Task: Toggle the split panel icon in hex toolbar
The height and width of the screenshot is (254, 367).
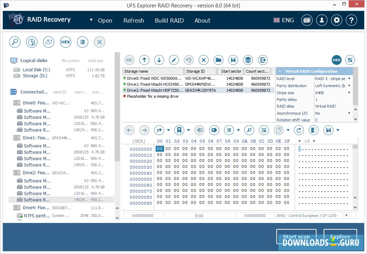Action: [x=314, y=130]
